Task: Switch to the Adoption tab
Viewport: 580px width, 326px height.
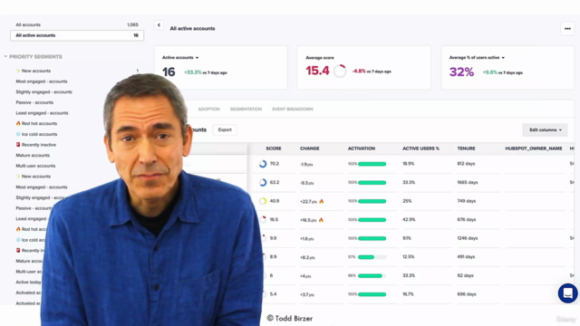Action: tap(208, 109)
